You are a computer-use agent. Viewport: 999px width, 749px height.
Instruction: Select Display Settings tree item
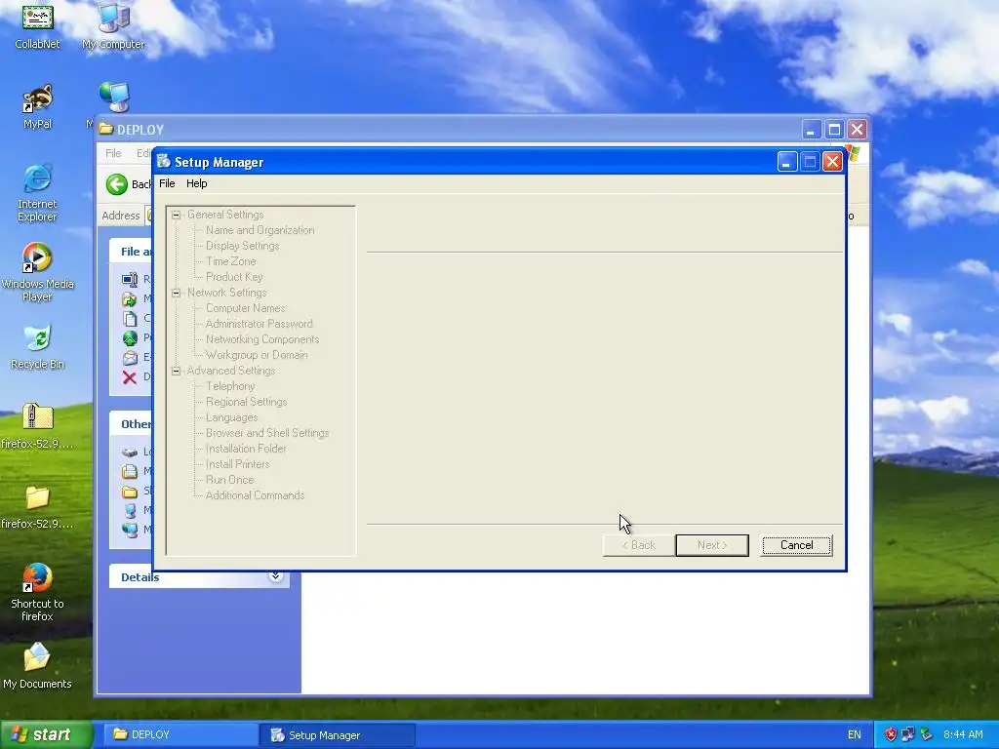click(x=242, y=246)
